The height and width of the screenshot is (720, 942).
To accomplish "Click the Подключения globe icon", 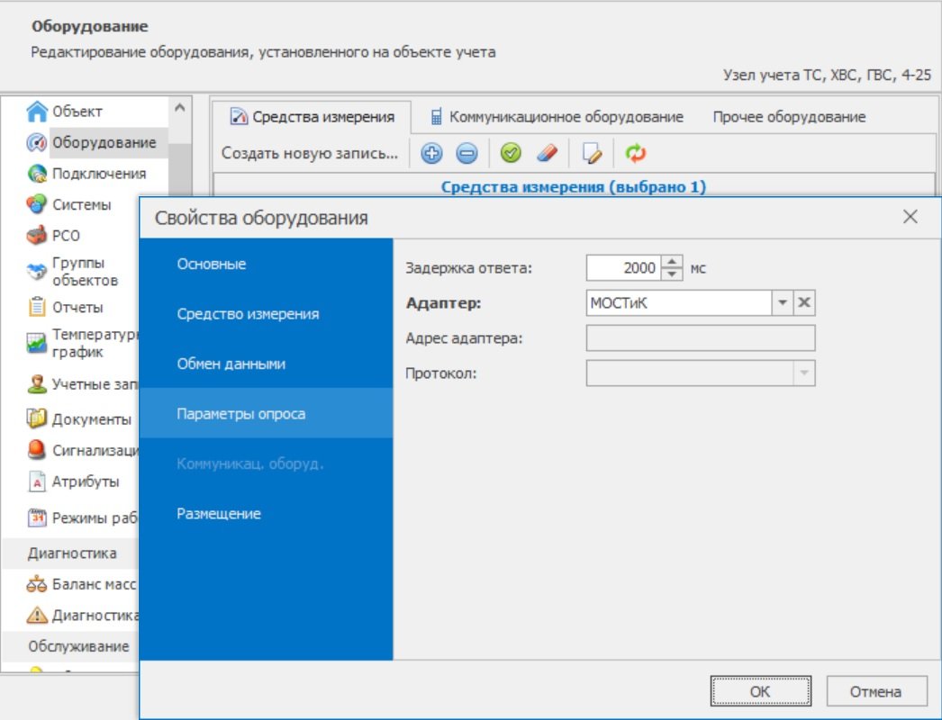I will pos(37,174).
